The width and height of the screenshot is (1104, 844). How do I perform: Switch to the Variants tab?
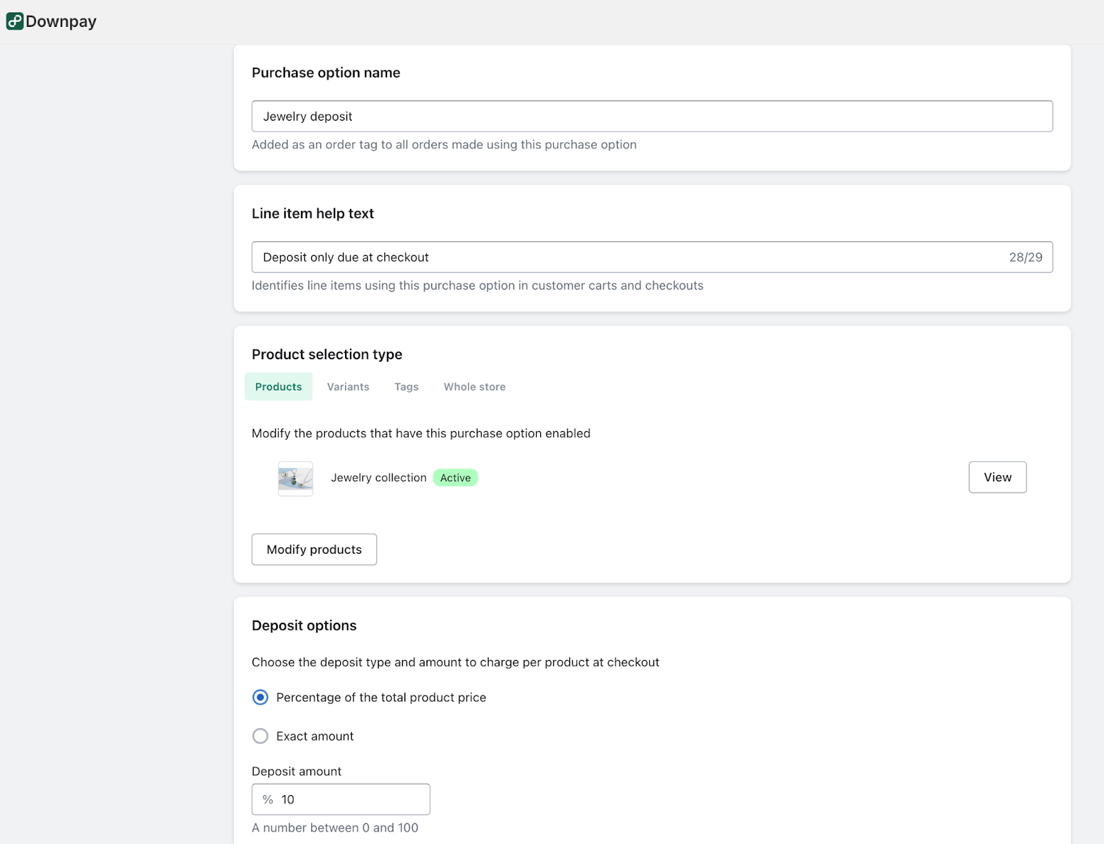pos(348,387)
